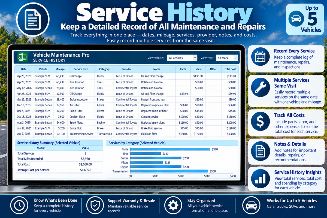Open the View Vehicle dropdown showing All Vehicles

pos(182,58)
